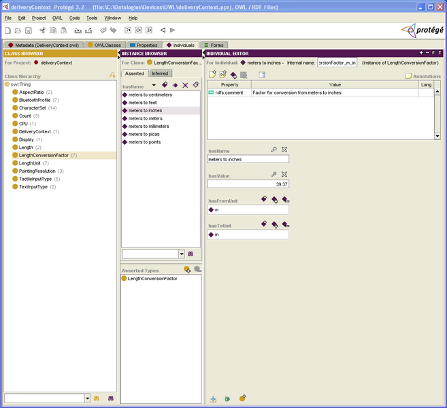Viewport: 447px width, 408px height.
Task: Click the Add individual as annotation icon
Action: (x=233, y=75)
